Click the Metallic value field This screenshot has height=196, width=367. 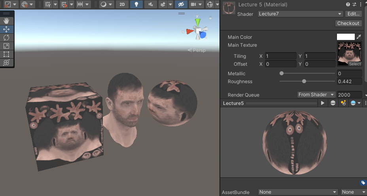tap(350, 73)
